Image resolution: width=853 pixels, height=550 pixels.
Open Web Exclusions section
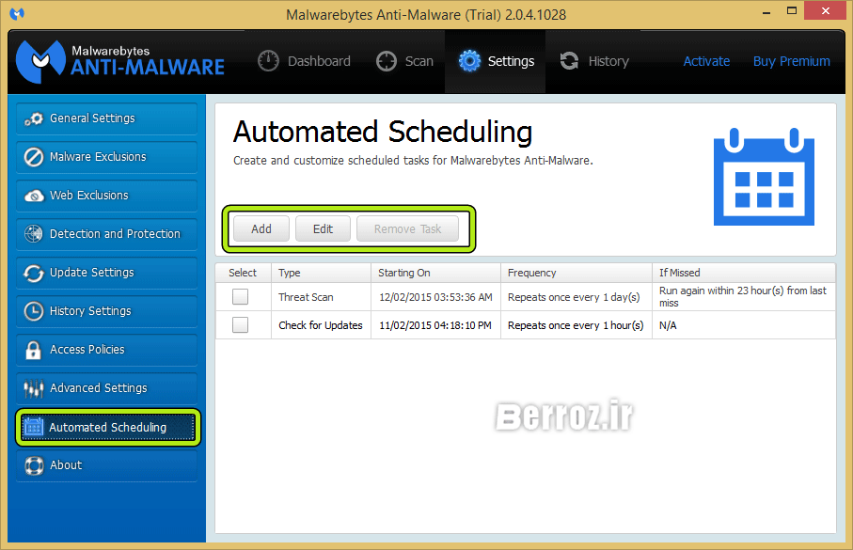pos(106,196)
